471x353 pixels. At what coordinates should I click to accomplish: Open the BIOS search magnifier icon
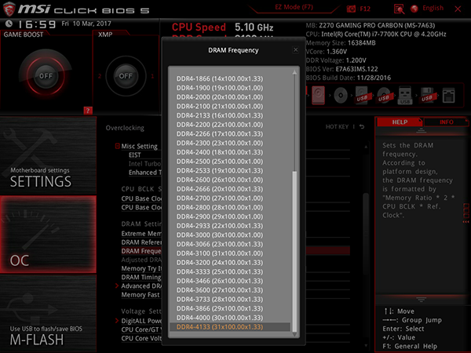(399, 9)
